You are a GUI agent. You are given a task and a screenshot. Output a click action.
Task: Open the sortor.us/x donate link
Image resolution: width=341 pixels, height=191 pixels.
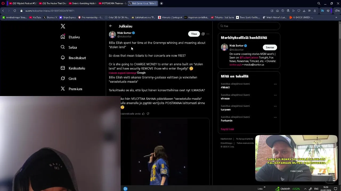(x=236, y=65)
